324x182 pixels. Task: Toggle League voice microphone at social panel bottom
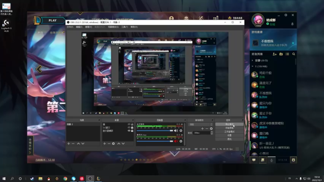click(271, 160)
